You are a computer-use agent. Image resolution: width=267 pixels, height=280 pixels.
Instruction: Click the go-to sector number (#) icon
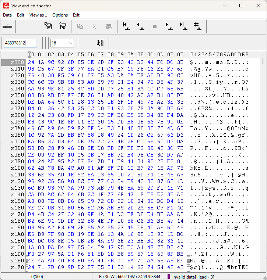pos(197,26)
